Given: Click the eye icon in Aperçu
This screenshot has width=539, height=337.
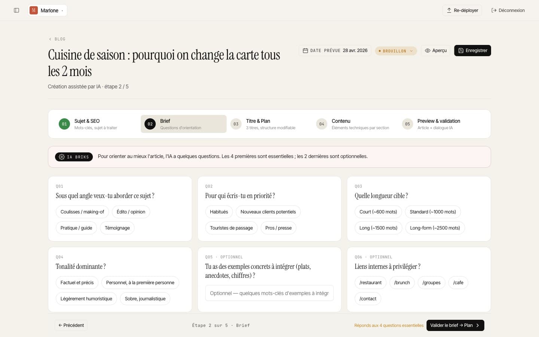Looking at the screenshot, I should (427, 51).
